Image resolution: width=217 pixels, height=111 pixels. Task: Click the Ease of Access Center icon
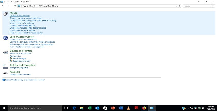tap(6, 38)
